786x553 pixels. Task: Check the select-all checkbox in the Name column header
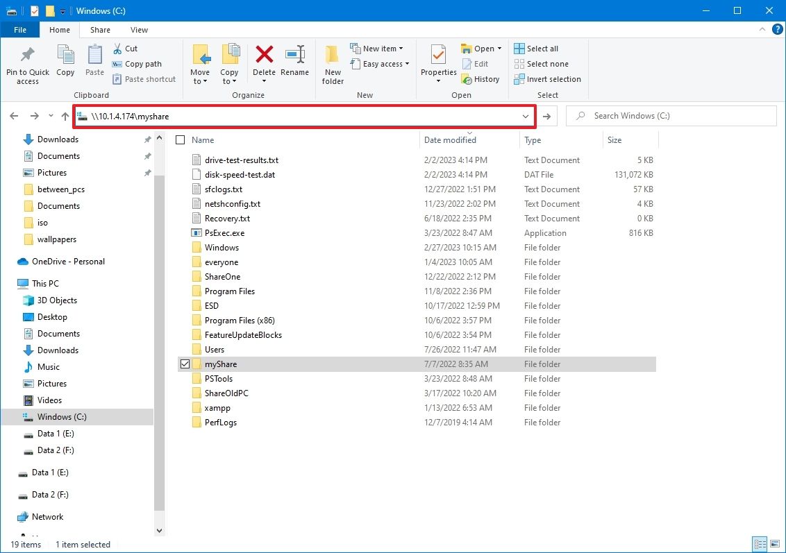179,139
